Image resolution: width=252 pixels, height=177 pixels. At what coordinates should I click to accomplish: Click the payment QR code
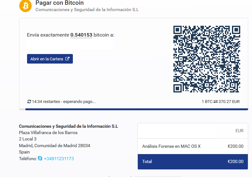pos(207,59)
